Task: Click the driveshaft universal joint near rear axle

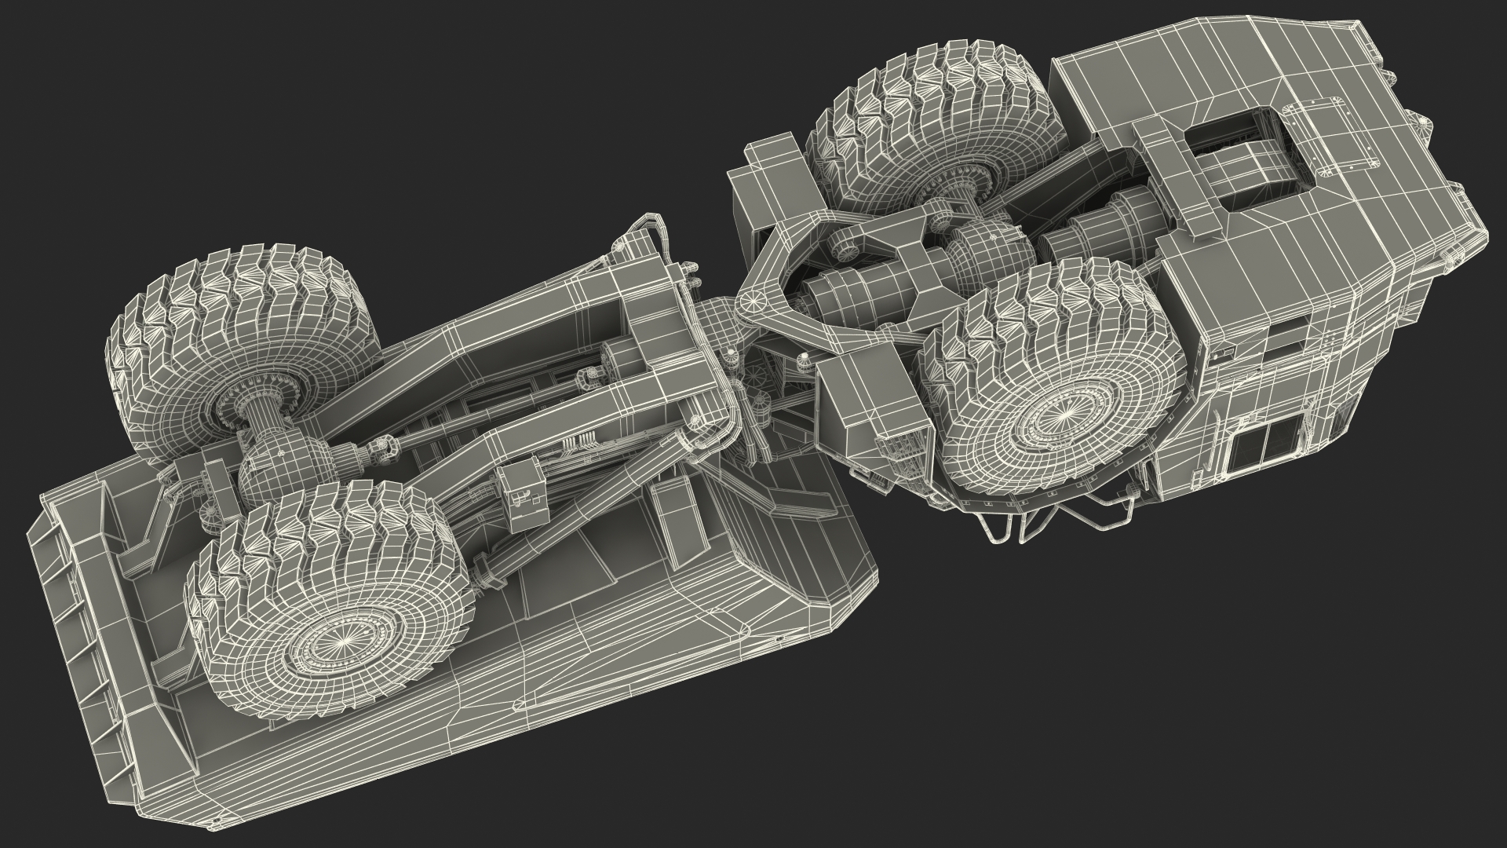Action: click(x=383, y=450)
